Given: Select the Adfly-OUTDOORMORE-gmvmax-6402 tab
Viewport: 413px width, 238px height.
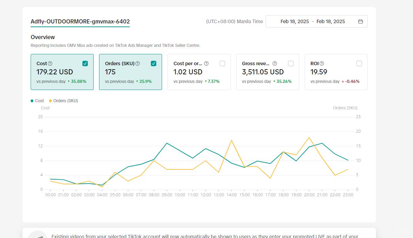Looking at the screenshot, I should click(x=80, y=22).
